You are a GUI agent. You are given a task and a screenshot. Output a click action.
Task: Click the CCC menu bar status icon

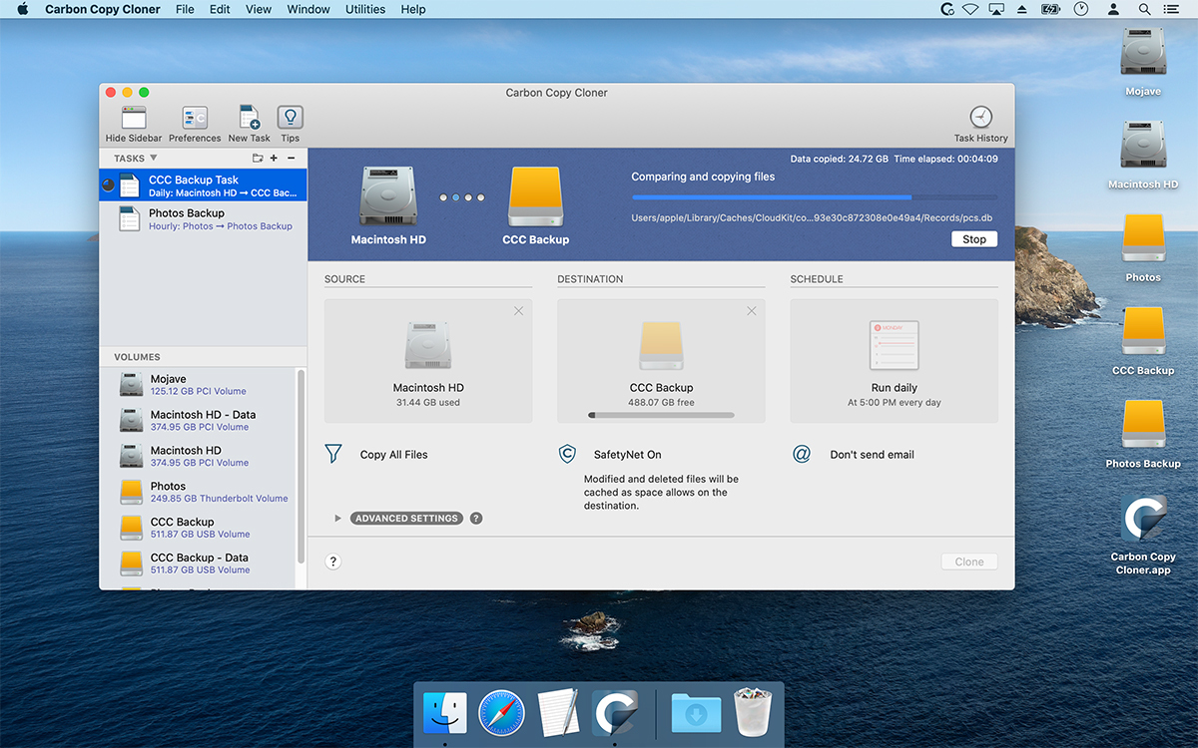click(x=948, y=9)
